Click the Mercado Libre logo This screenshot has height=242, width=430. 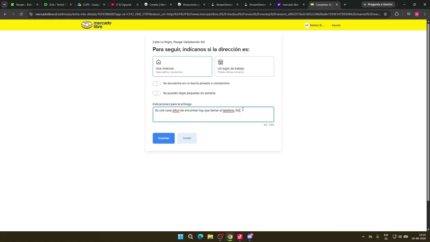click(96, 25)
